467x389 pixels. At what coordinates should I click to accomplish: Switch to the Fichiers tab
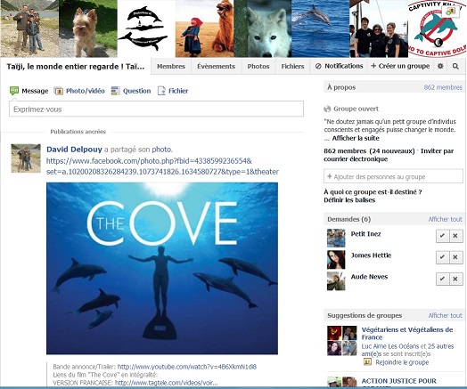(x=293, y=67)
